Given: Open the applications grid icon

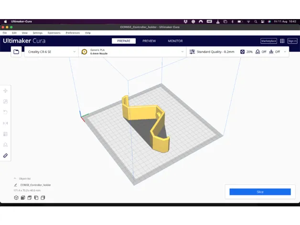Looking at the screenshot, I should [x=282, y=41].
